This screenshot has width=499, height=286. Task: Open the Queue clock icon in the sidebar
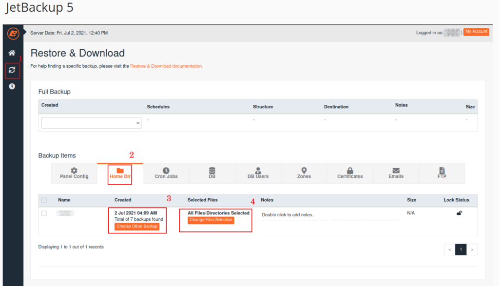click(12, 86)
